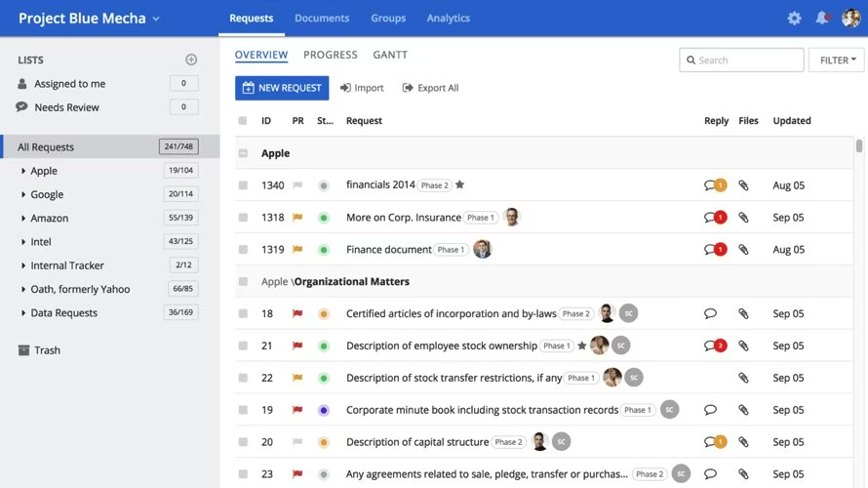This screenshot has width=868, height=488.
Task: Open the reply bubble for request 18
Action: point(710,314)
